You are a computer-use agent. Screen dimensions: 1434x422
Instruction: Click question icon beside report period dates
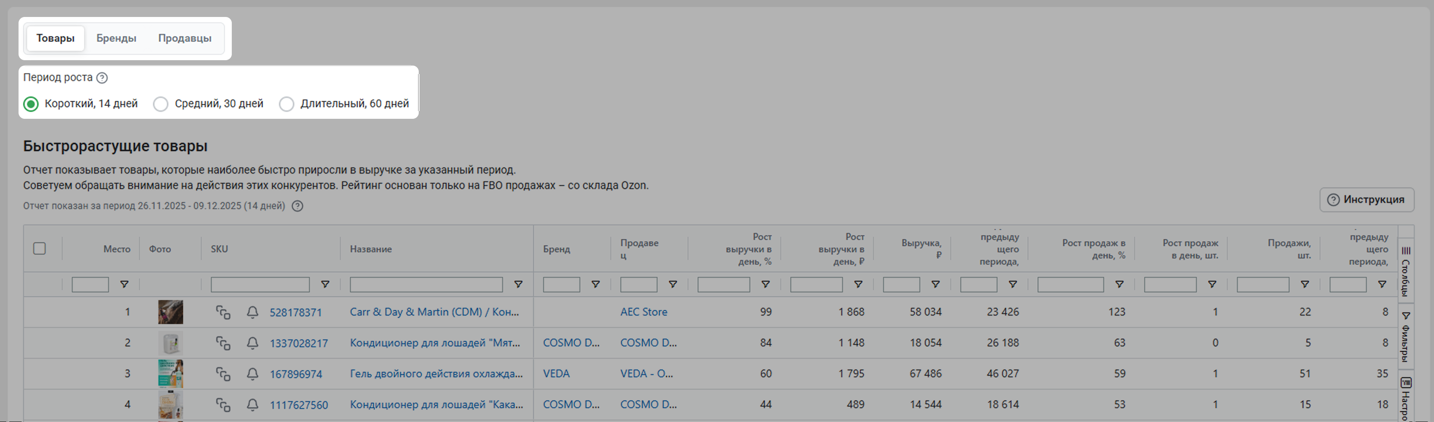coord(298,206)
